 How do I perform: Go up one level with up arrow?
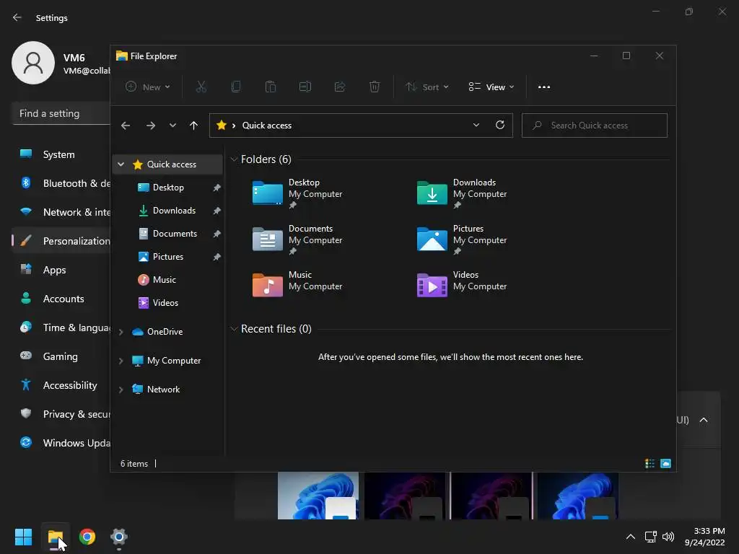tap(193, 126)
